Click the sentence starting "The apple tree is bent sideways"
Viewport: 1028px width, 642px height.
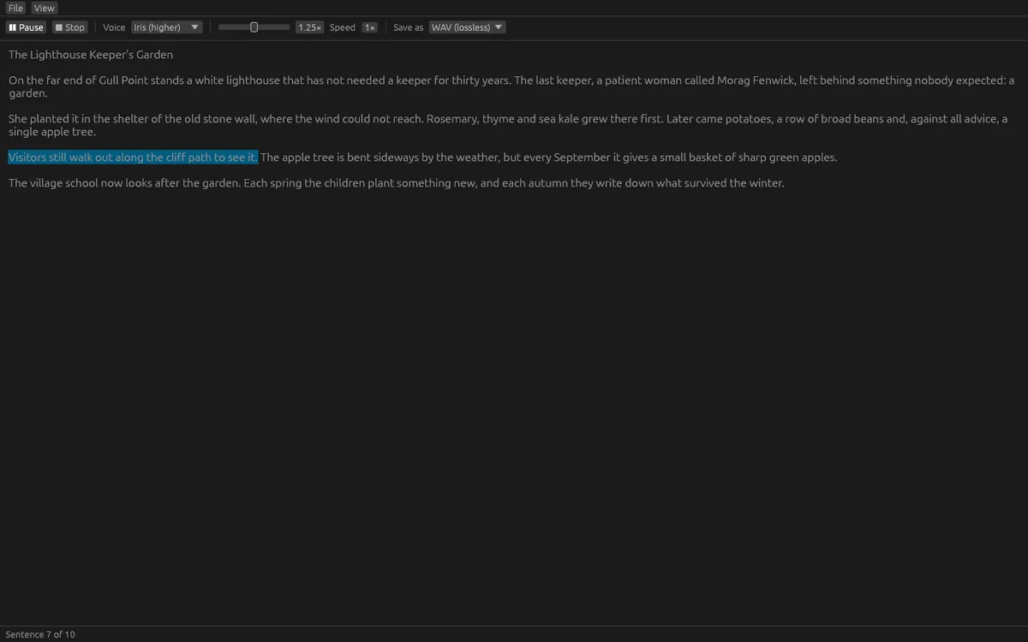549,158
